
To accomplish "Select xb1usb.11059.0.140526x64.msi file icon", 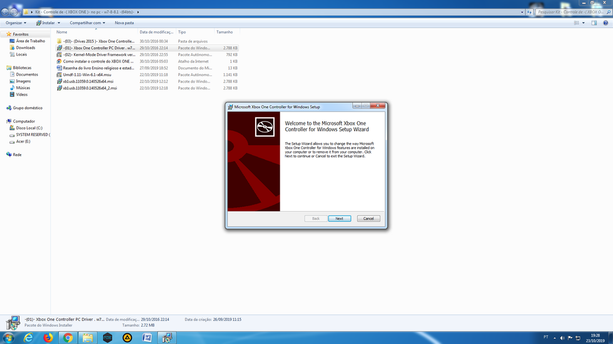I will [59, 82].
